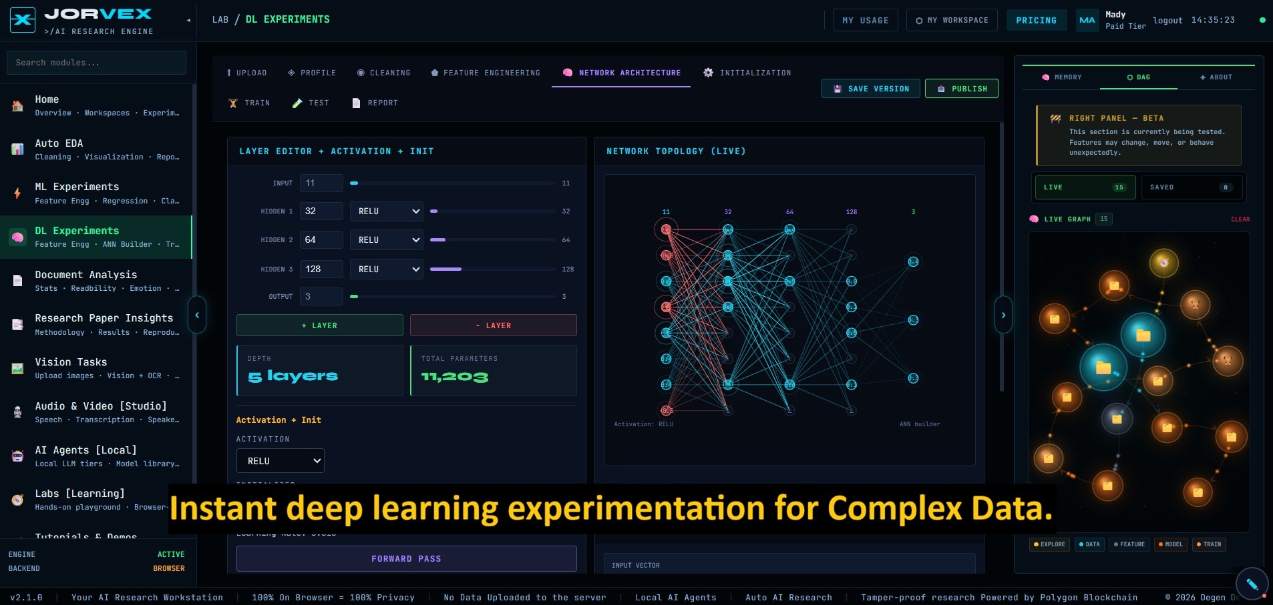Toggle the green status indicator top right

tap(1262, 20)
